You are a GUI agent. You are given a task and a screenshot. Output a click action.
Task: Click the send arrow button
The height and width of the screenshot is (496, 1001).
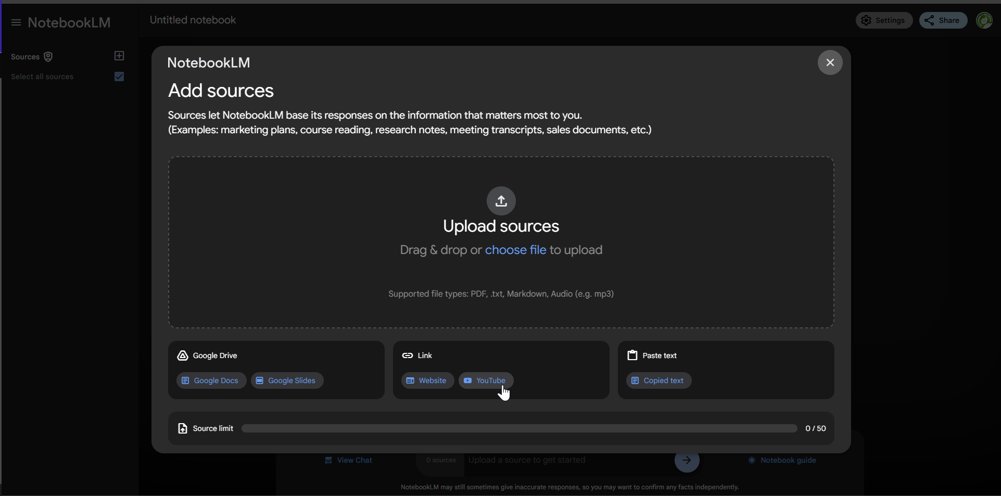pos(687,460)
